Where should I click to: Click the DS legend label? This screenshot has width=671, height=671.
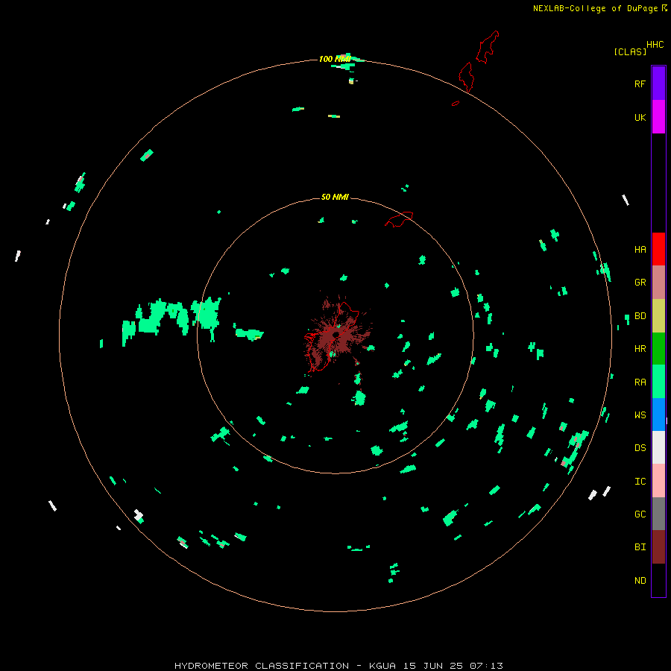(x=640, y=447)
